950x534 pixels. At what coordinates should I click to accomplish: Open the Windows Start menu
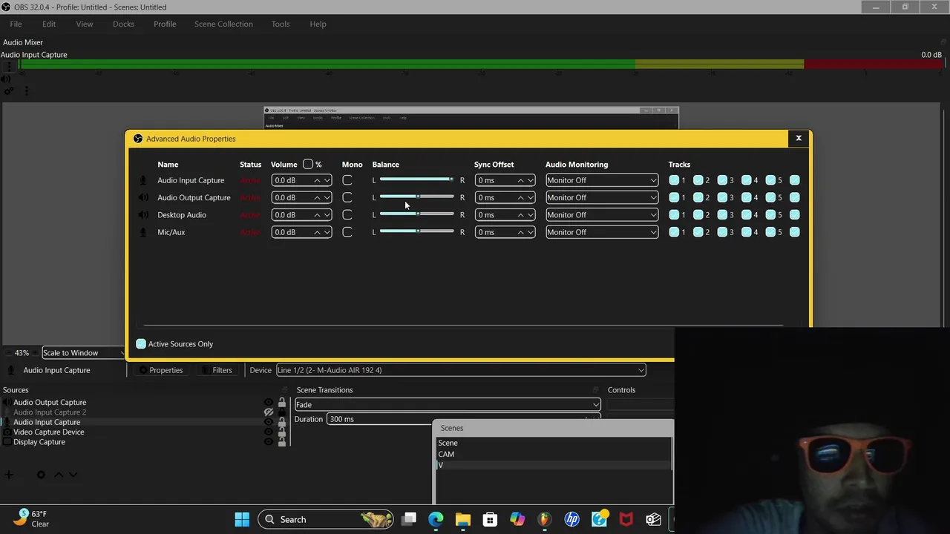242,519
